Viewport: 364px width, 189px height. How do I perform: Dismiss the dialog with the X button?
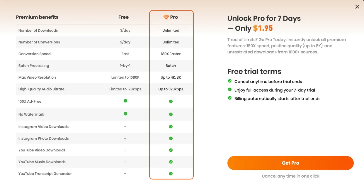pyautogui.click(x=357, y=6)
